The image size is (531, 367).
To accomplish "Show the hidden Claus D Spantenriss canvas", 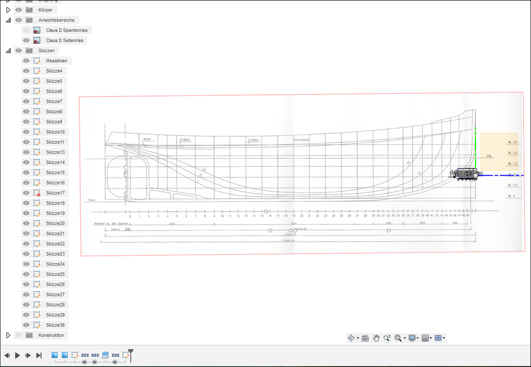I will (x=26, y=30).
